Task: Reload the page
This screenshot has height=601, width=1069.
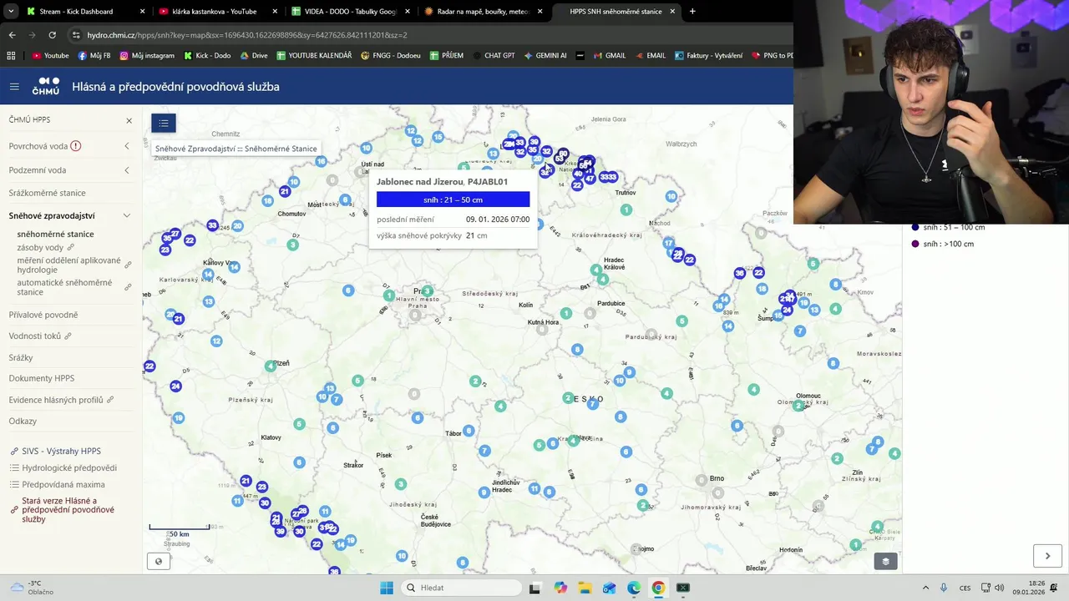Action: click(52, 35)
